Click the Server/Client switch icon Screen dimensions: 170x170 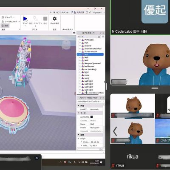point(35,19)
